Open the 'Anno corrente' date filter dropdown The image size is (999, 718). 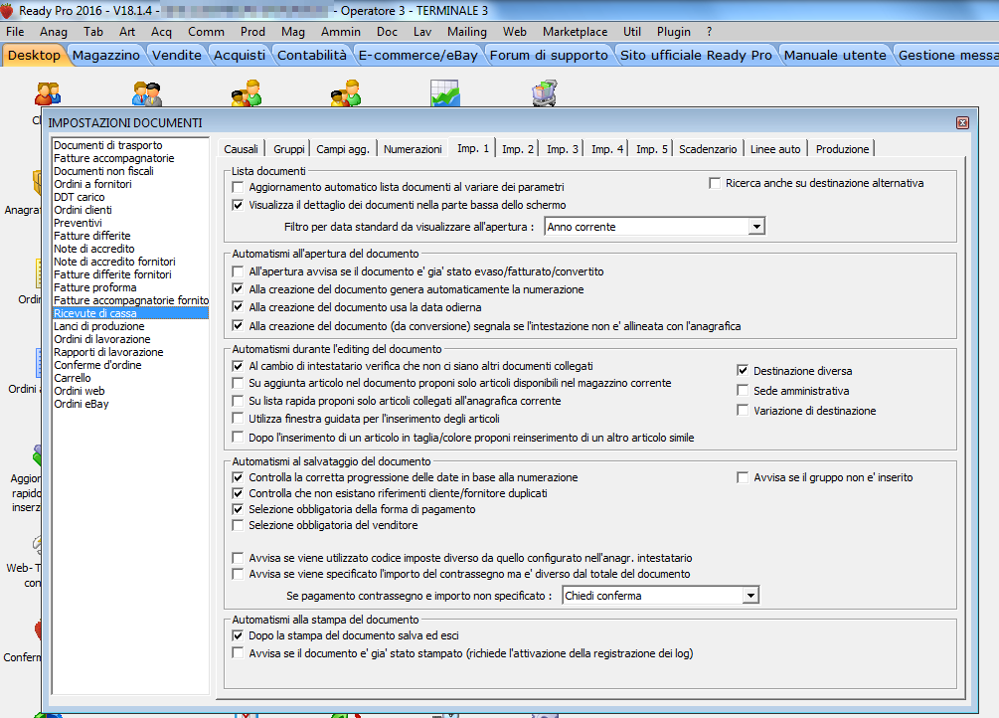click(756, 227)
